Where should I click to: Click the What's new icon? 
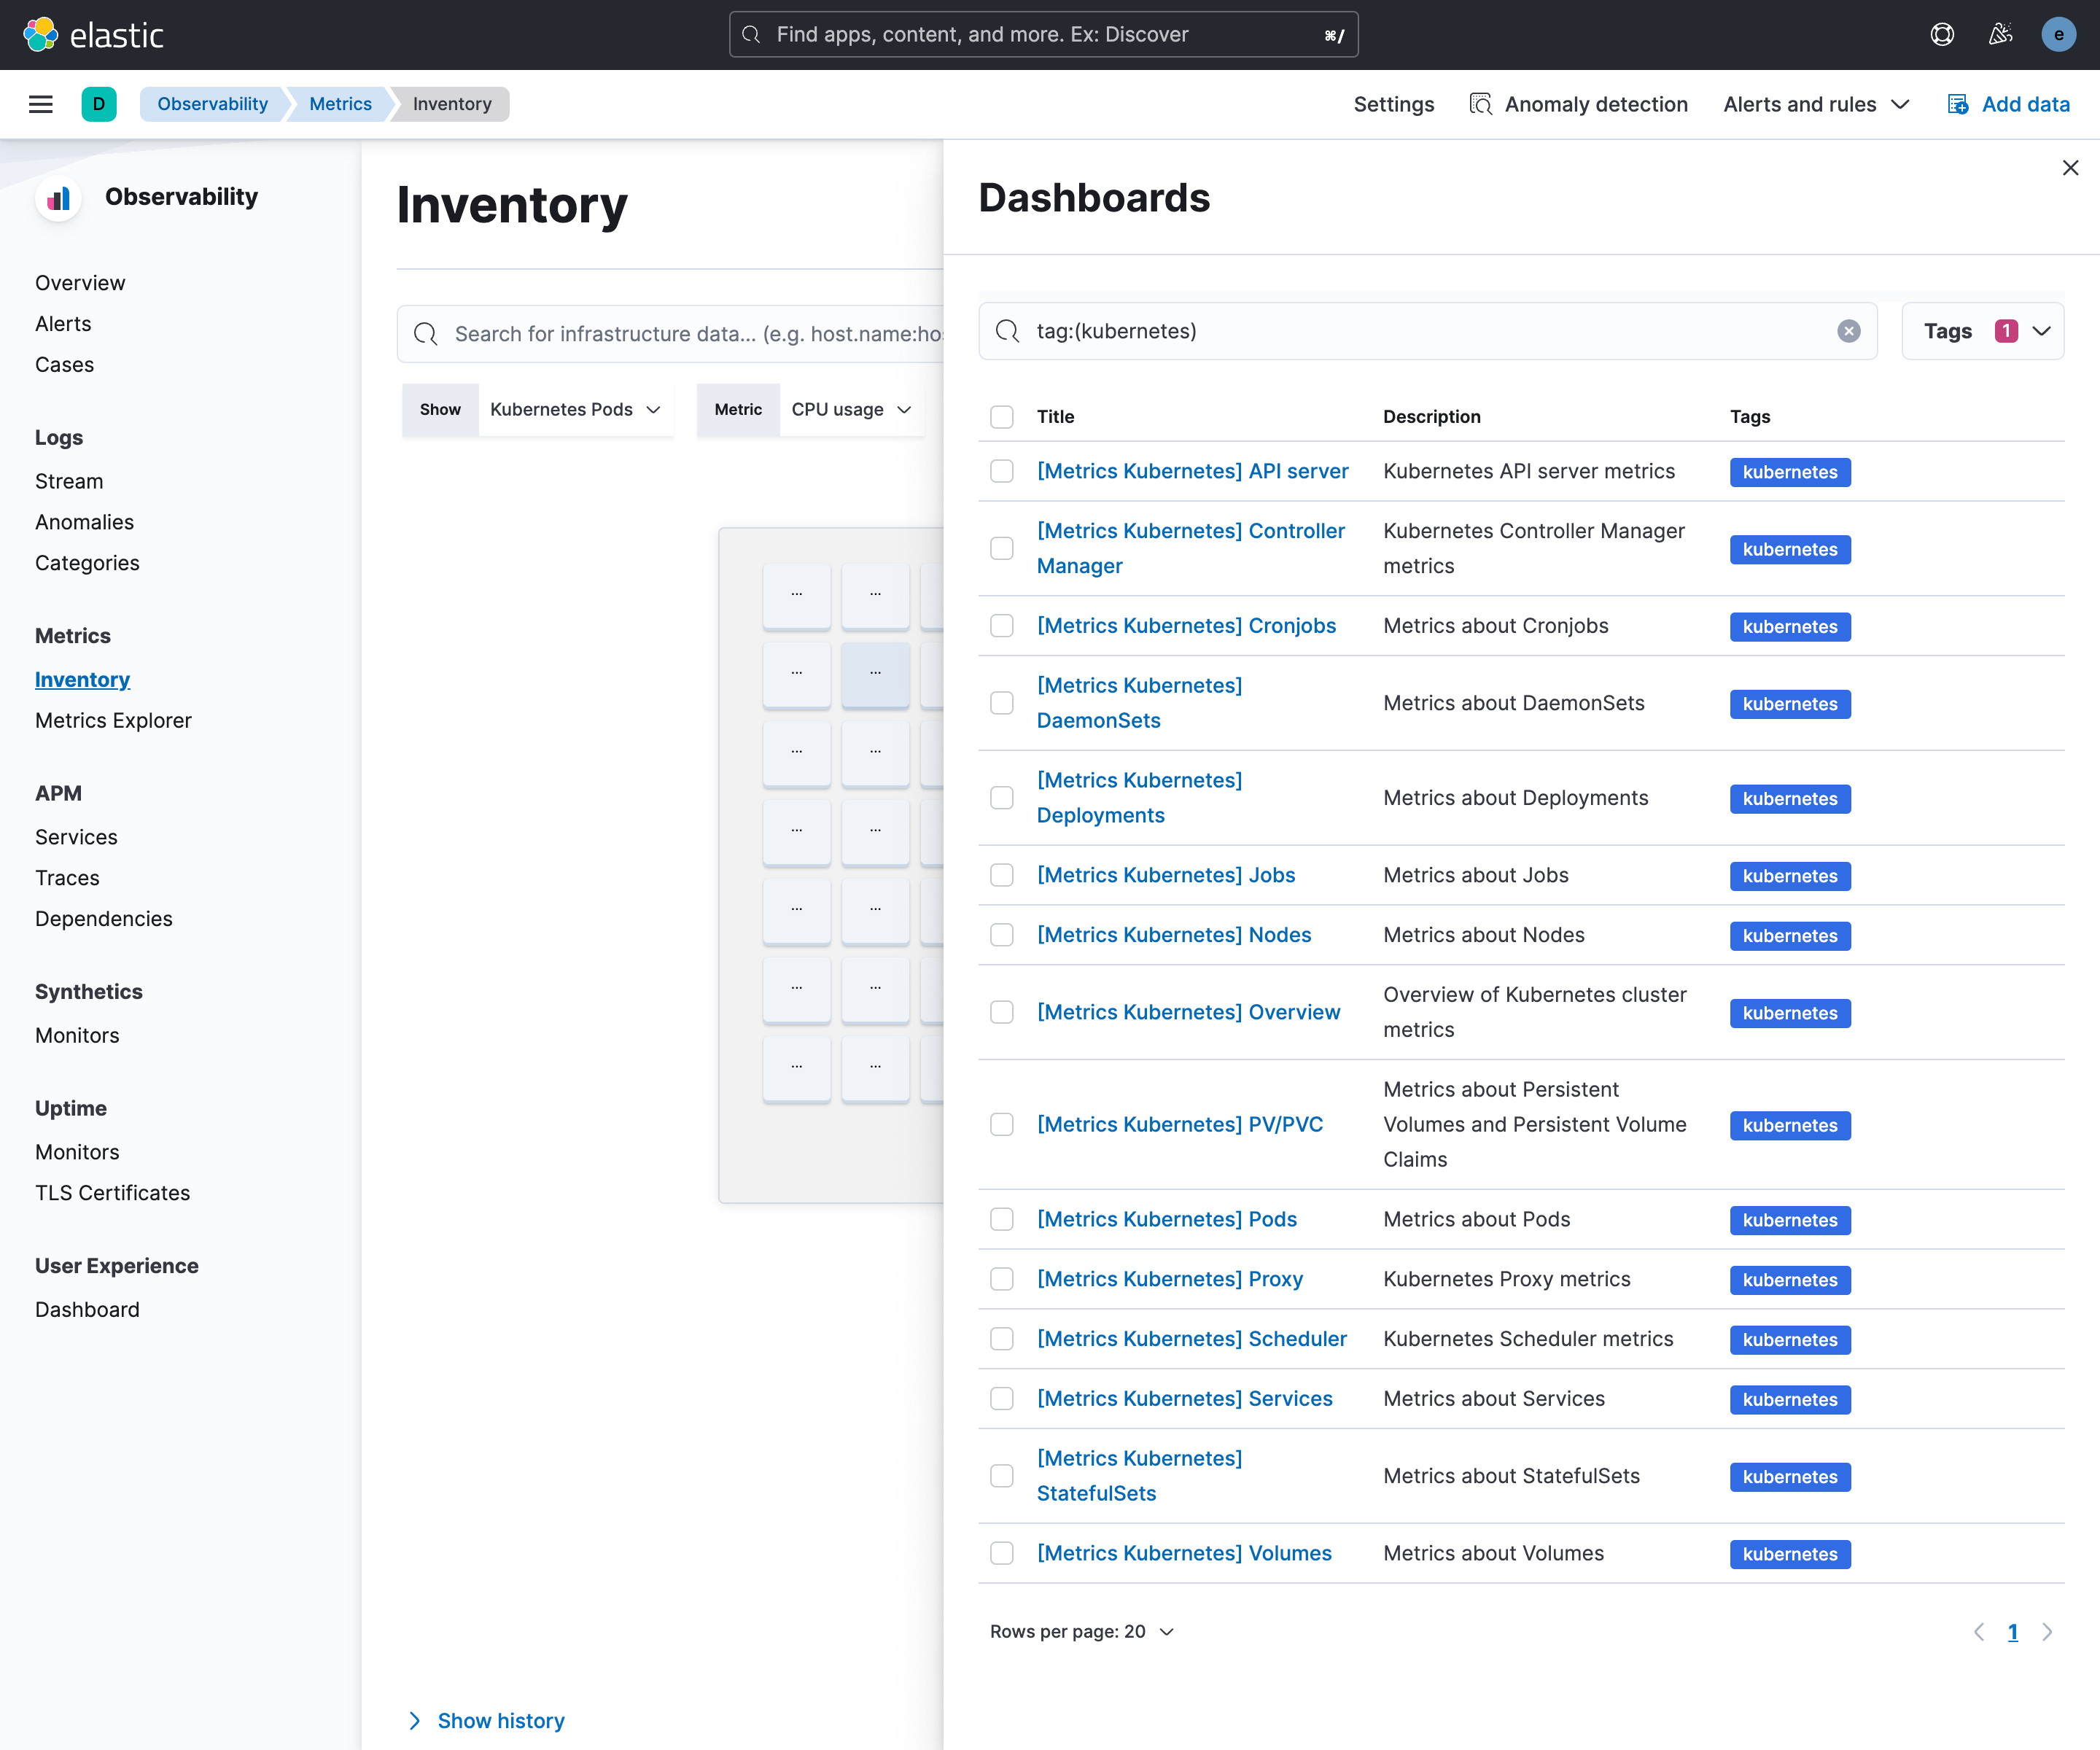(2000, 34)
